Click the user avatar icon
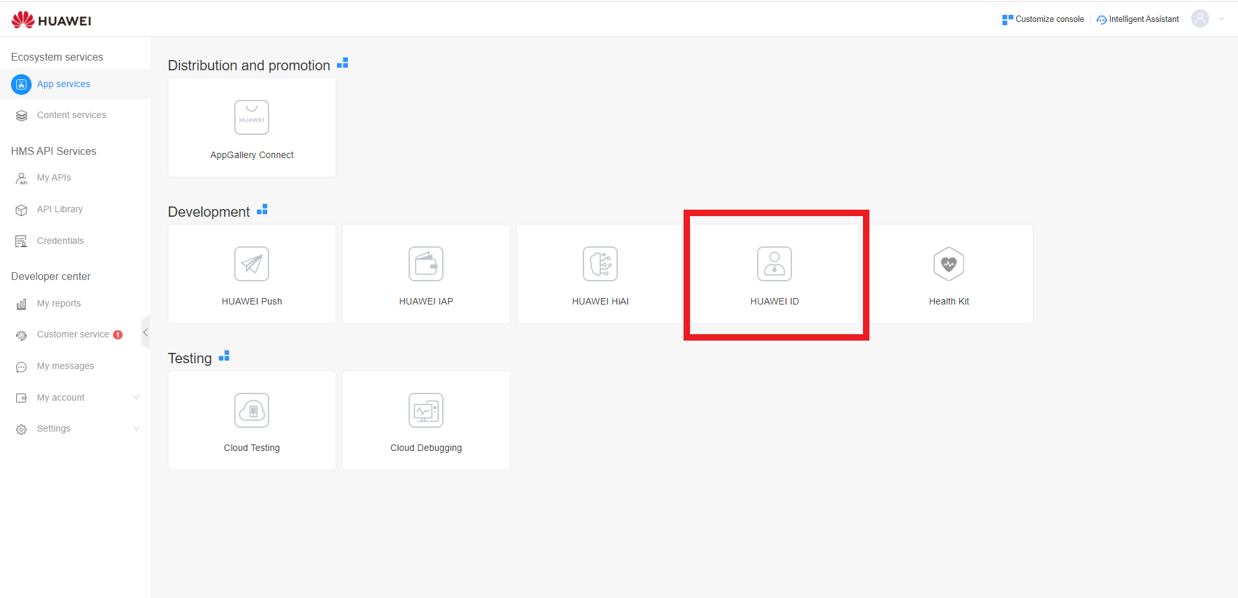 (x=1200, y=19)
